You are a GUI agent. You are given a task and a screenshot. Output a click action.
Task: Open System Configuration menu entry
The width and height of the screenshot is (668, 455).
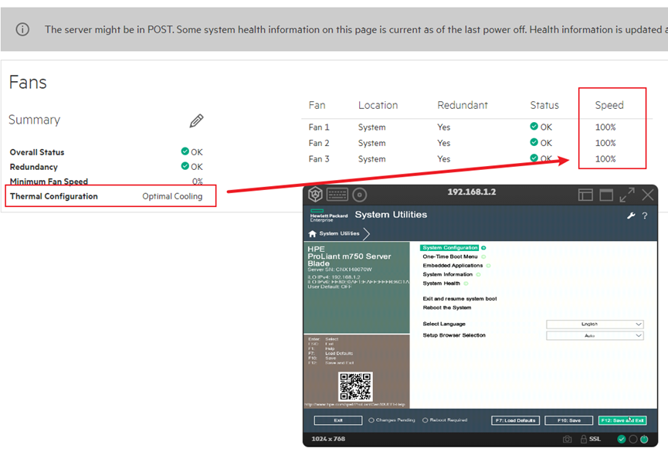point(449,248)
